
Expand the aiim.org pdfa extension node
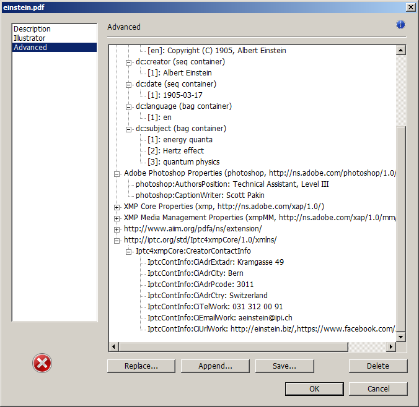click(x=117, y=229)
